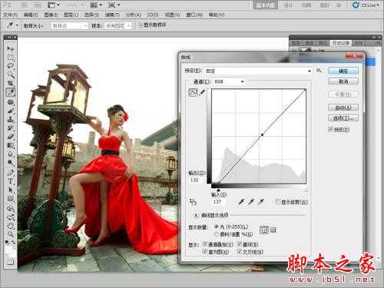Click black point slider under curve graph
384x288 pixels.
pyautogui.click(x=218, y=190)
